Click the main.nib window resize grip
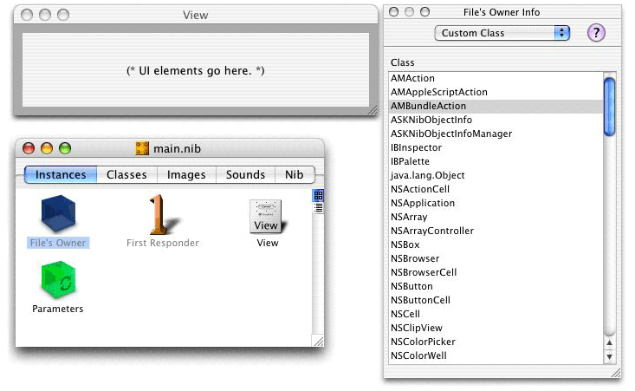This screenshot has width=635, height=391. pos(318,342)
